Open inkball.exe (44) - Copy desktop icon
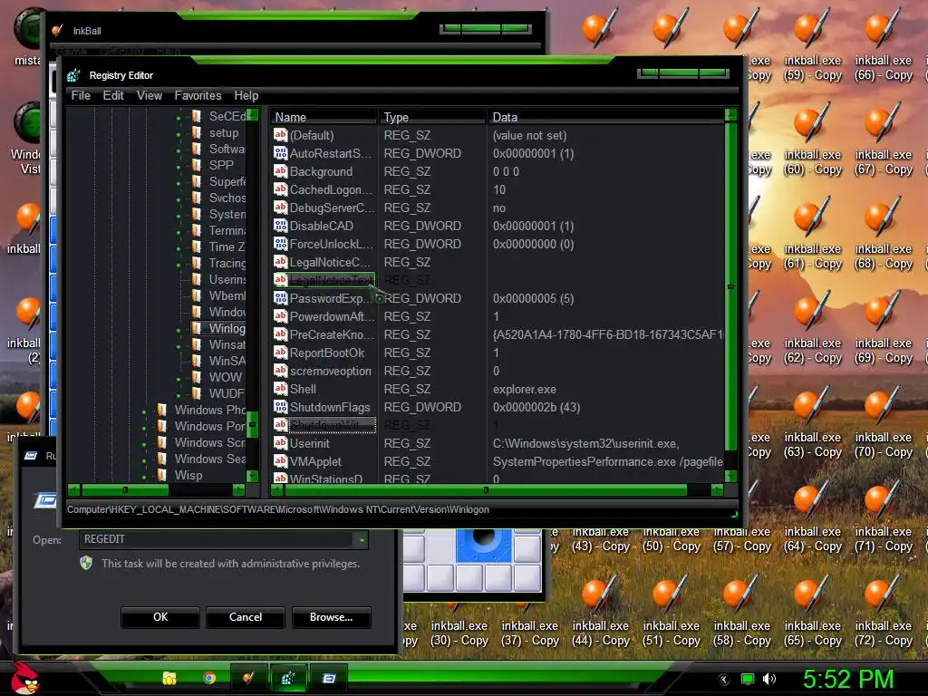The image size is (928, 696). click(x=600, y=610)
